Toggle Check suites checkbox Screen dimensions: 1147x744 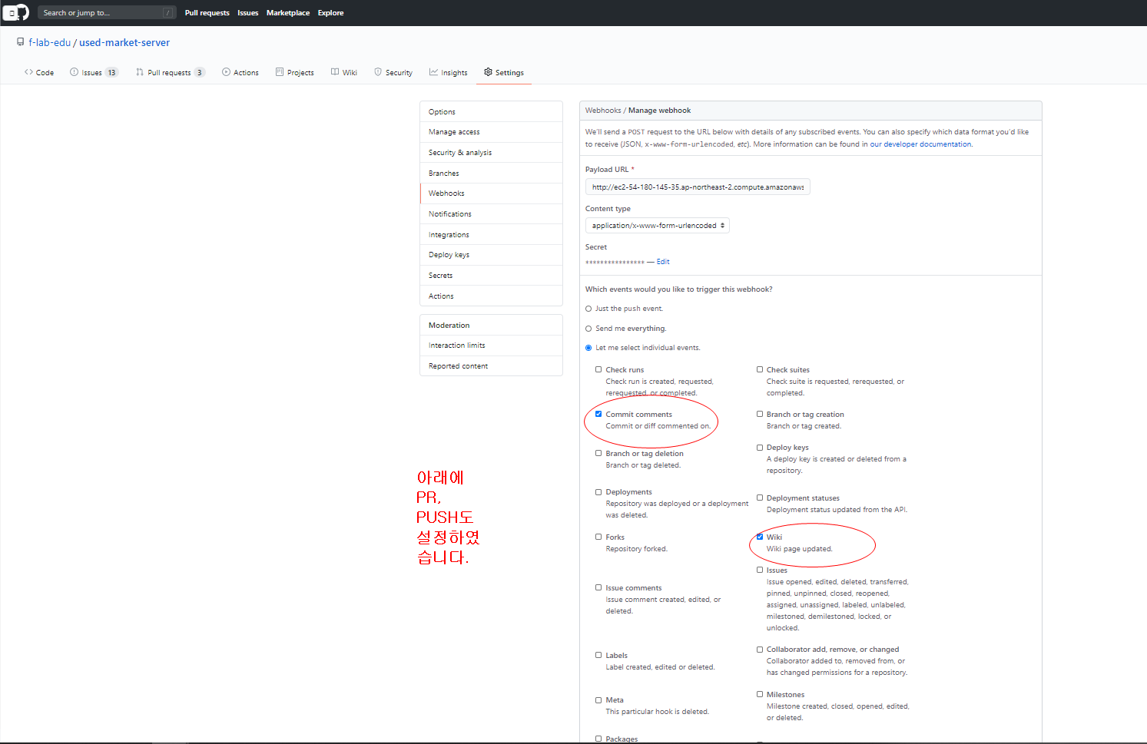pos(760,369)
